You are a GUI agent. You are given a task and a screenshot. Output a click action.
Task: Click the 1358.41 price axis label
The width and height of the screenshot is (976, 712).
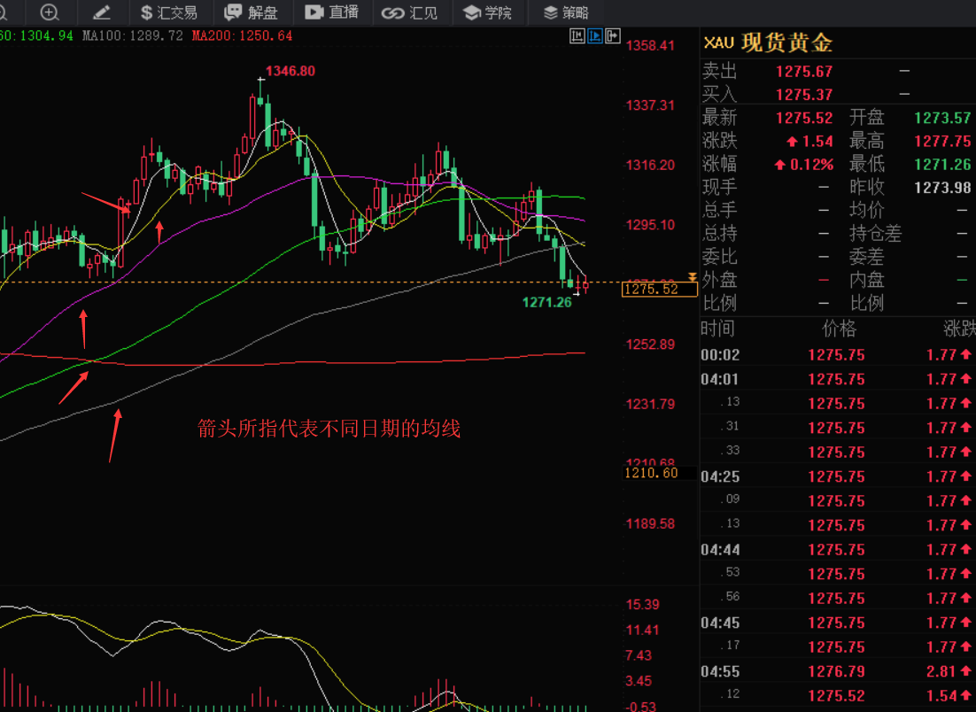point(650,45)
